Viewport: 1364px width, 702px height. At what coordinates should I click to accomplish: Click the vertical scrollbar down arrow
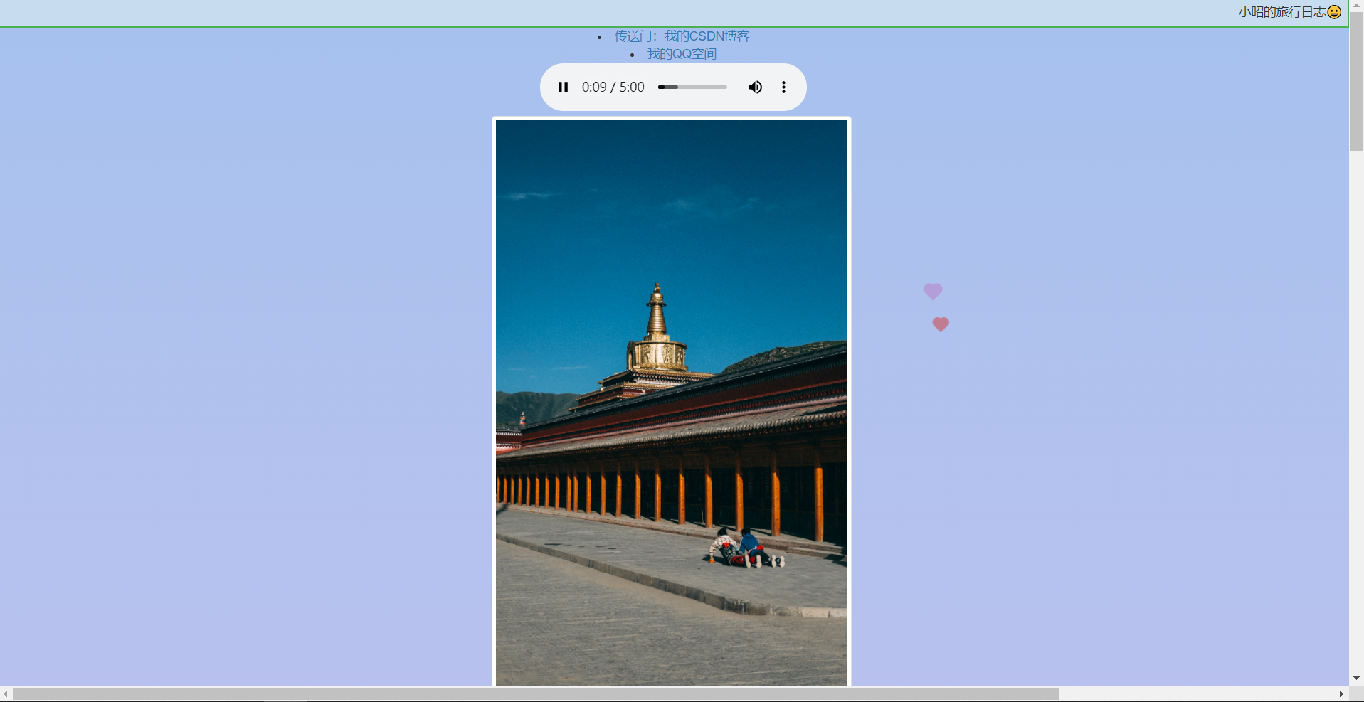(1356, 679)
